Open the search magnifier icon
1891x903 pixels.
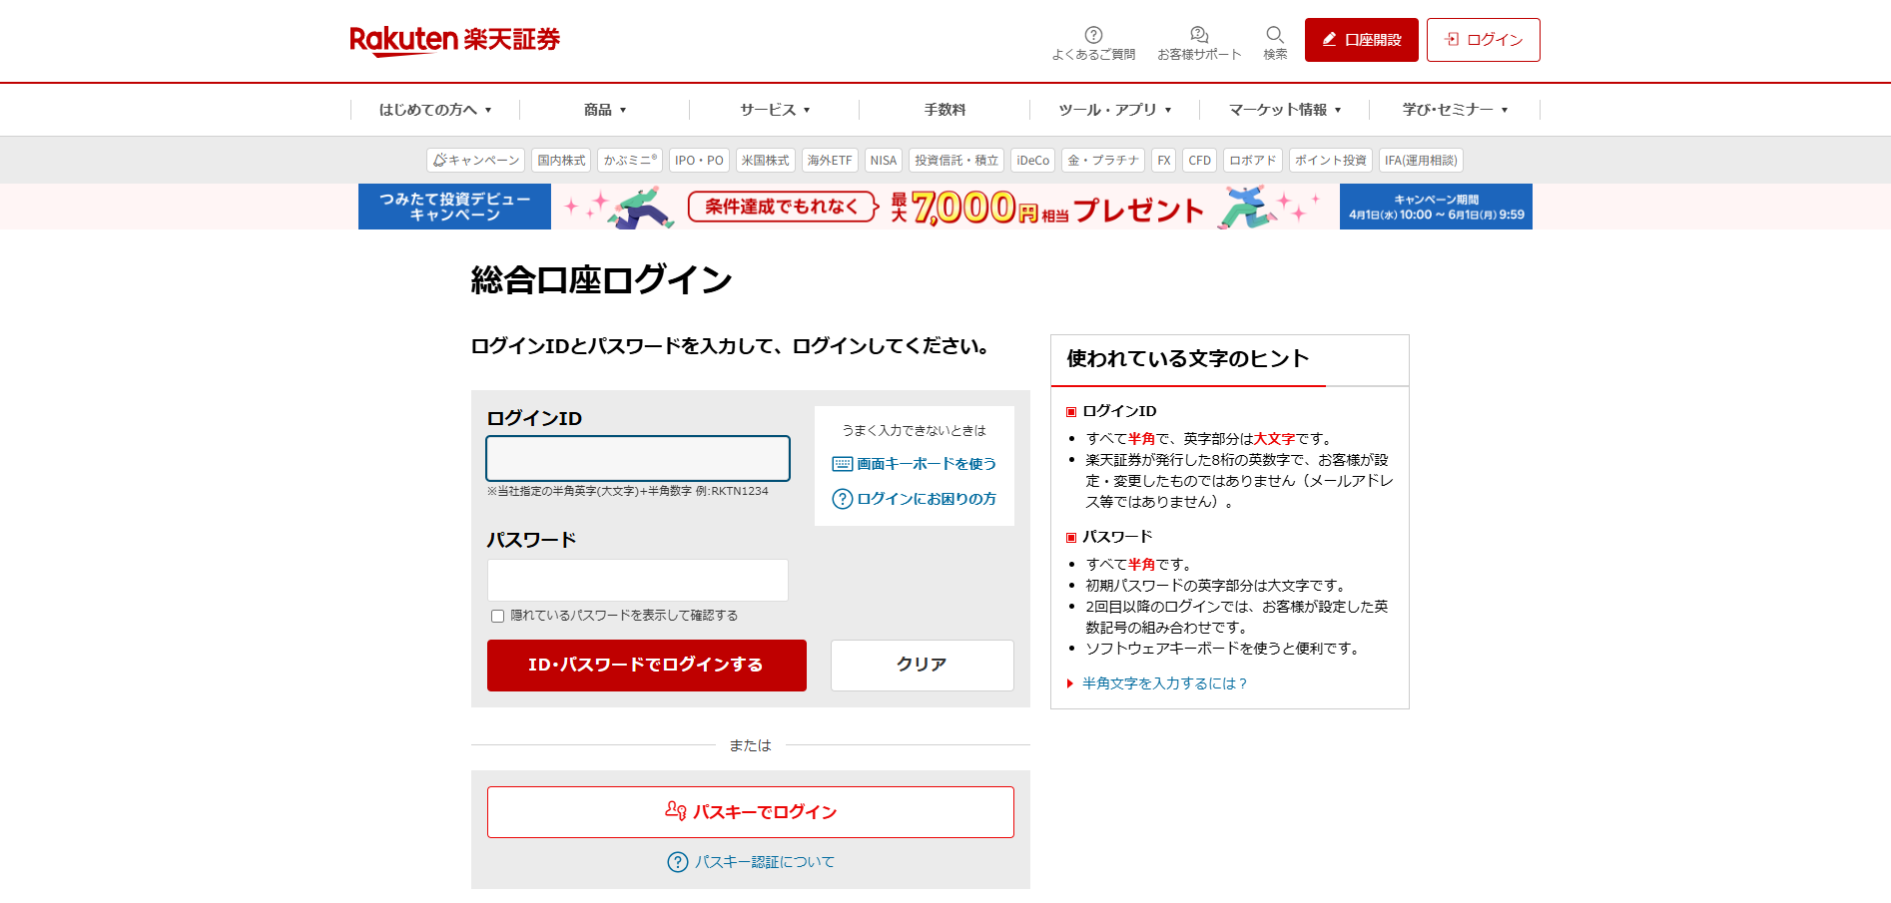coord(1275,33)
